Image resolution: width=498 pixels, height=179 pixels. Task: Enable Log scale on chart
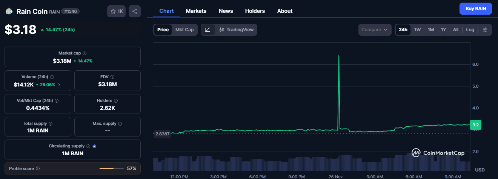click(470, 30)
